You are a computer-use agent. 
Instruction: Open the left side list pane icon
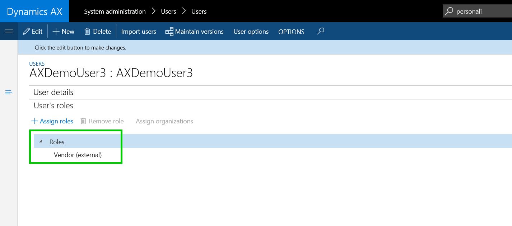(9, 92)
